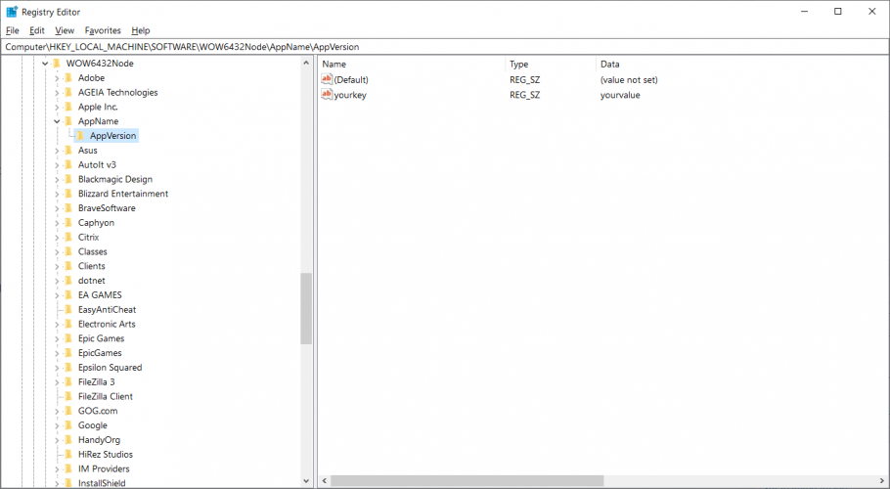The image size is (890, 489).
Task: Click the Blizzard Entertainment folder icon
Action: coord(69,194)
